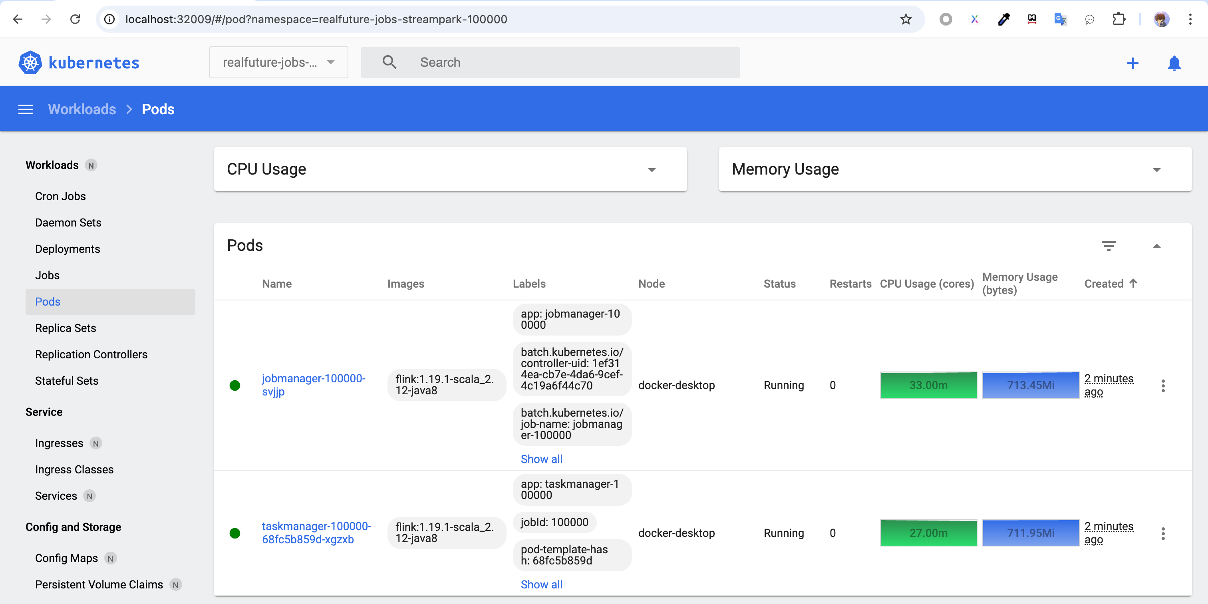Viewport: 1208px width, 604px height.
Task: Open actions menu for jobmanager pod
Action: (1162, 385)
